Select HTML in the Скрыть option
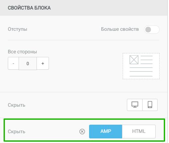This screenshot has height=143, width=169. click(x=139, y=132)
